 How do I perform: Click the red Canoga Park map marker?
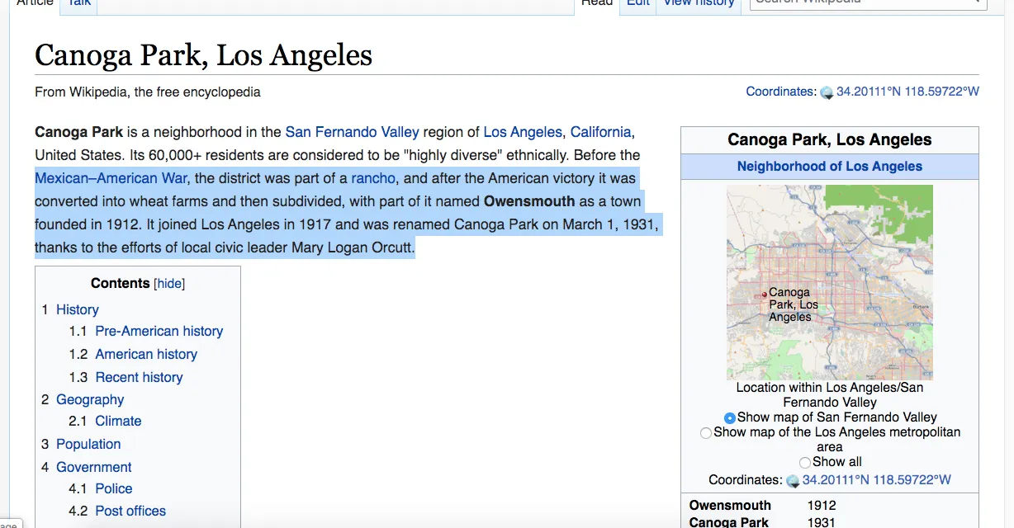765,295
